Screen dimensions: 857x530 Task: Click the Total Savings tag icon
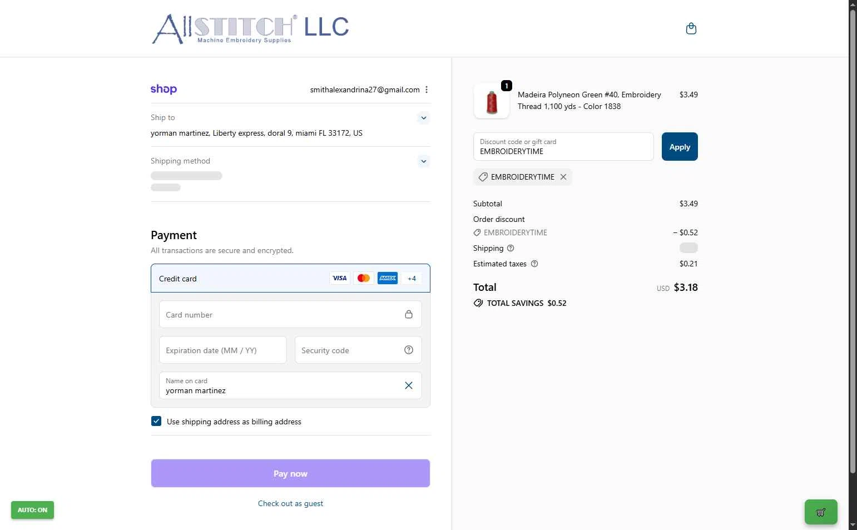point(478,303)
